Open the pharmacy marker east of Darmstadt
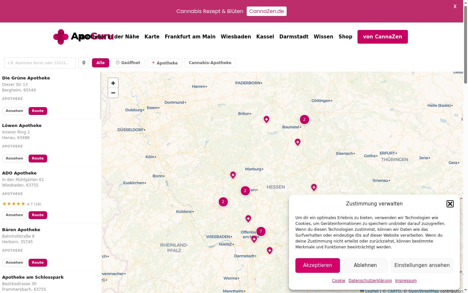This screenshot has width=468, height=293. 270,251
